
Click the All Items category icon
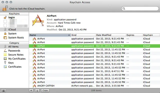tap(5, 47)
